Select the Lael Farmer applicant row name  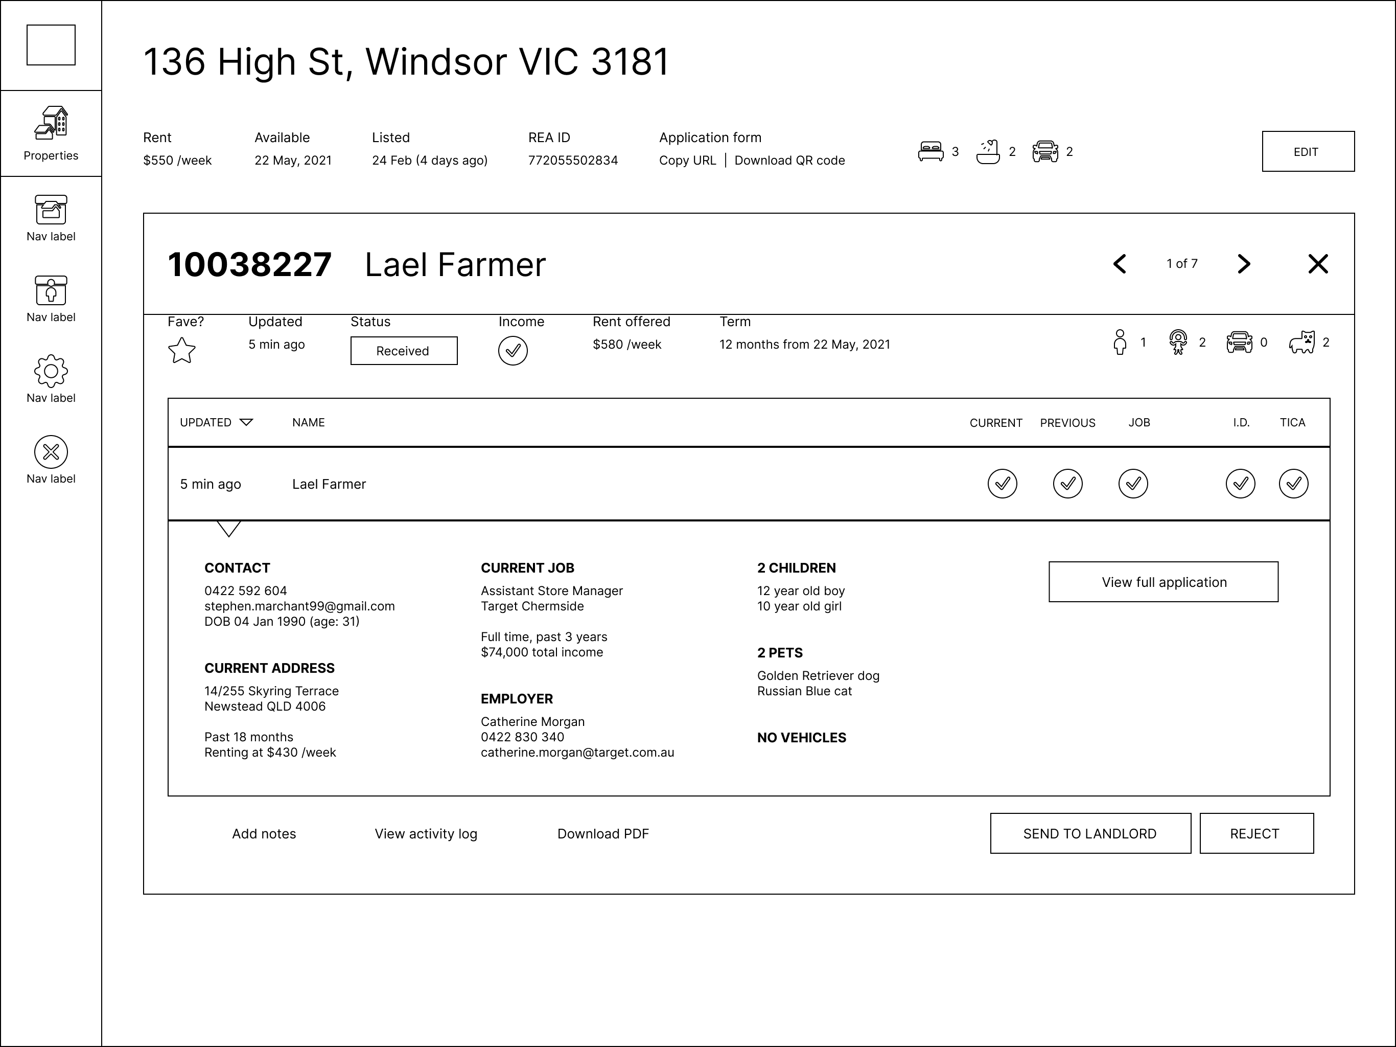(329, 484)
